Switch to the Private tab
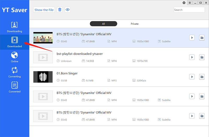Screen dimensions: 209x137 (x=135, y=24)
